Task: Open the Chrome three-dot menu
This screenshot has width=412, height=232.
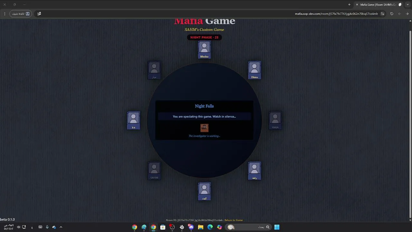Action: click(5, 14)
